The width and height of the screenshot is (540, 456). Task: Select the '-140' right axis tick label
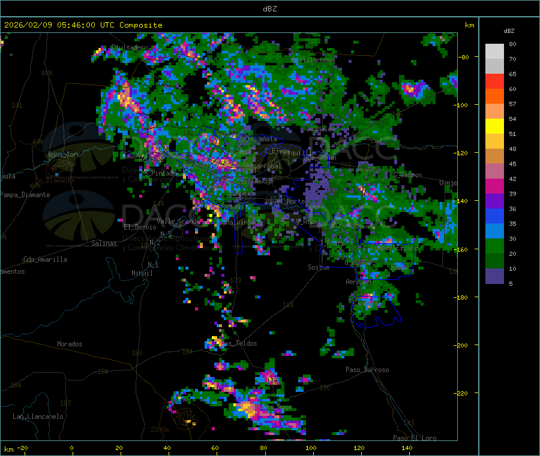tap(460, 201)
